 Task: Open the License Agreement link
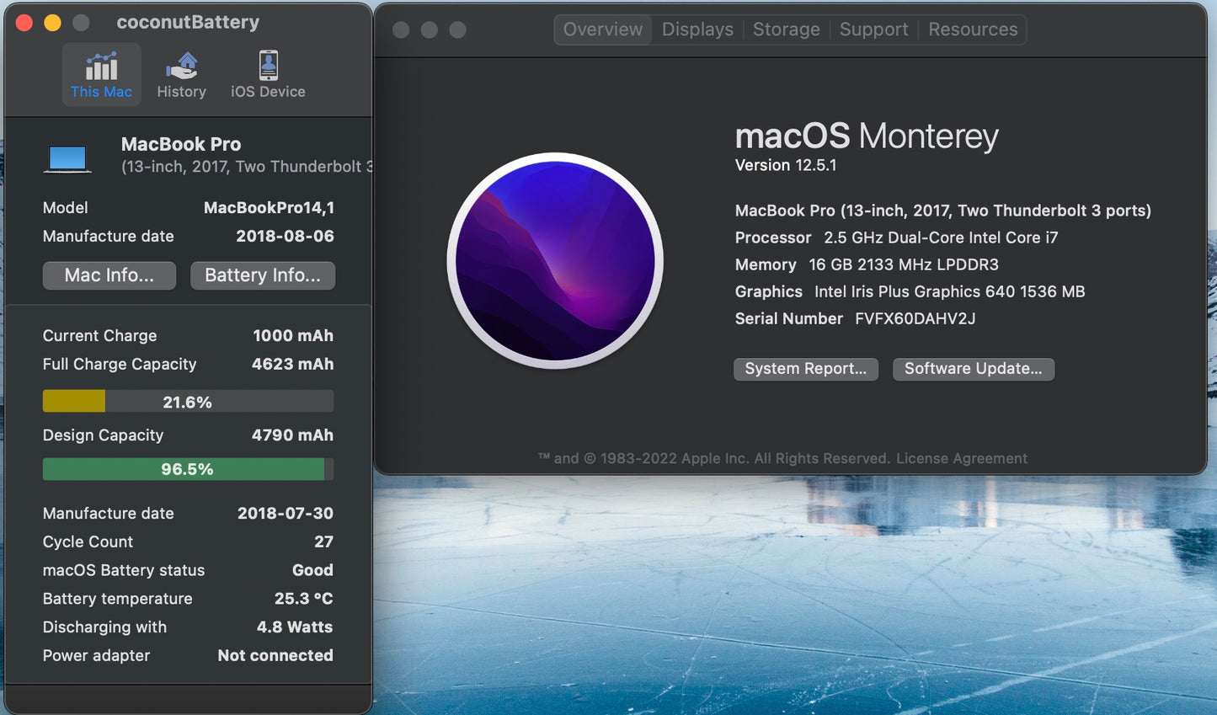pos(961,458)
